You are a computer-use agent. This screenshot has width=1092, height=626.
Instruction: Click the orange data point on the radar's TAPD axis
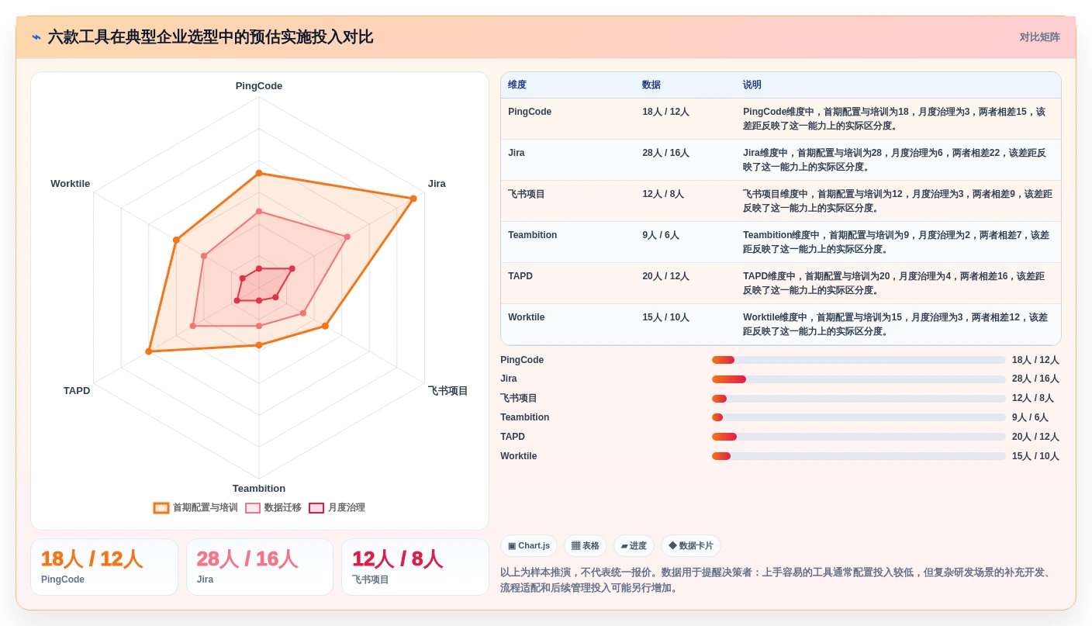[x=149, y=352]
